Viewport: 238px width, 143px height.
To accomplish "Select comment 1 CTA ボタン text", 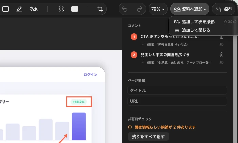I will 170,37.
